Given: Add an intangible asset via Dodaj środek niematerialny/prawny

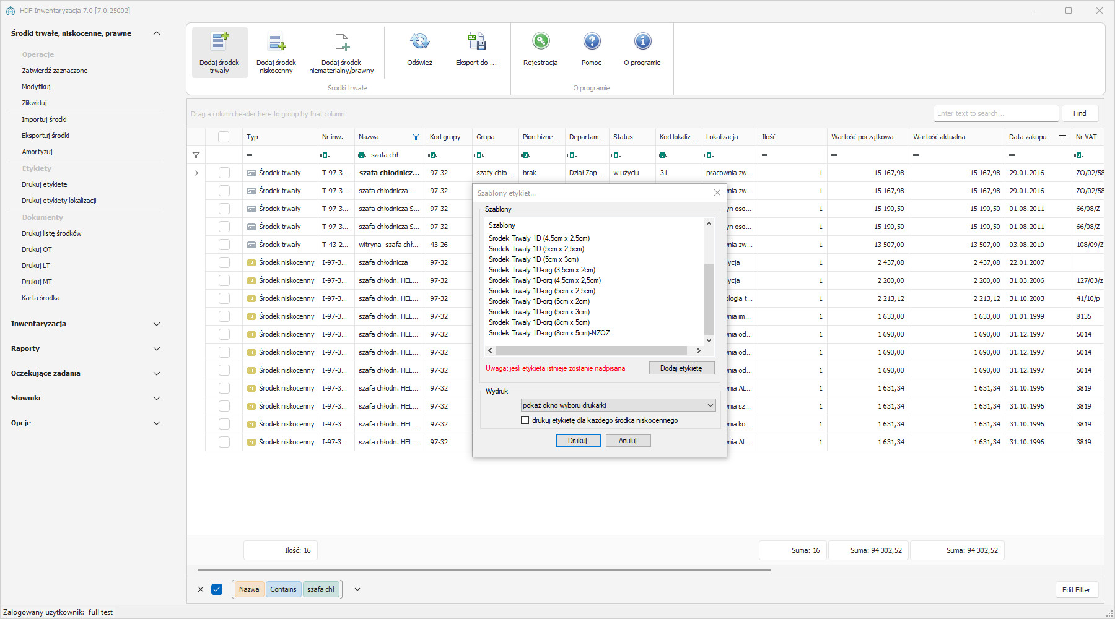Looking at the screenshot, I should (341, 42).
